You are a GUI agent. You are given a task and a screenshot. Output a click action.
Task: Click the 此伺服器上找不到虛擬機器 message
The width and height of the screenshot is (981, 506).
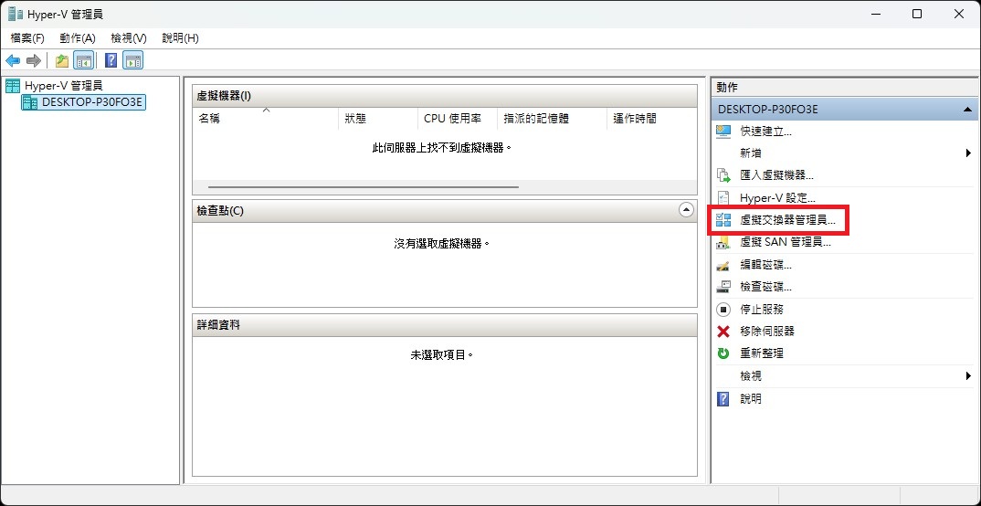[x=442, y=148]
